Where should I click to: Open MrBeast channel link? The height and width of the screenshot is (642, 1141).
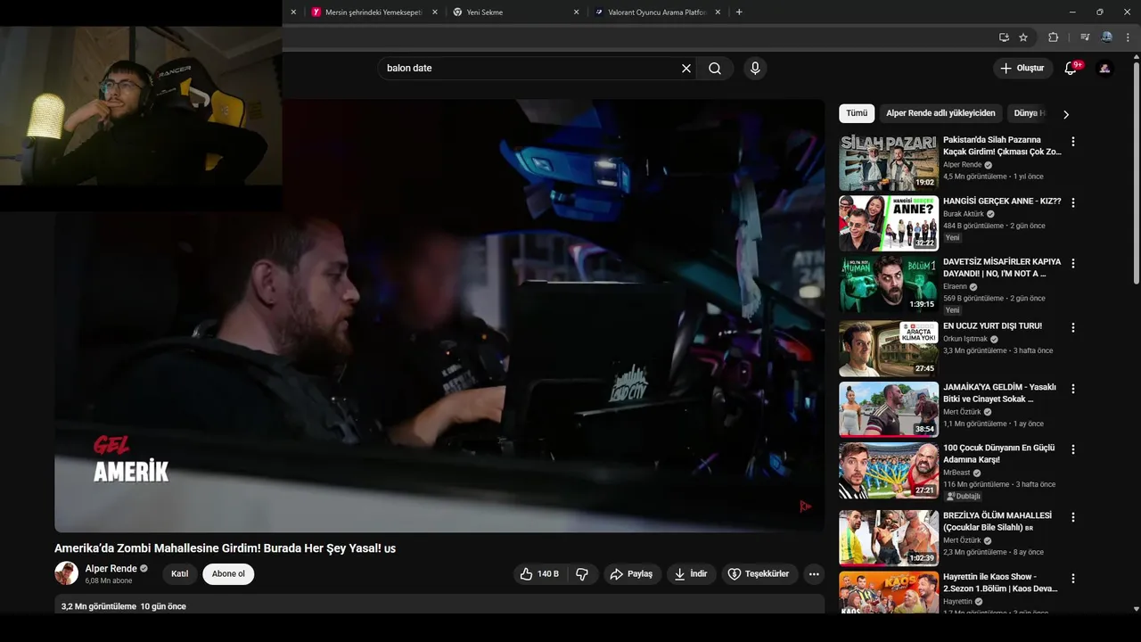click(956, 473)
